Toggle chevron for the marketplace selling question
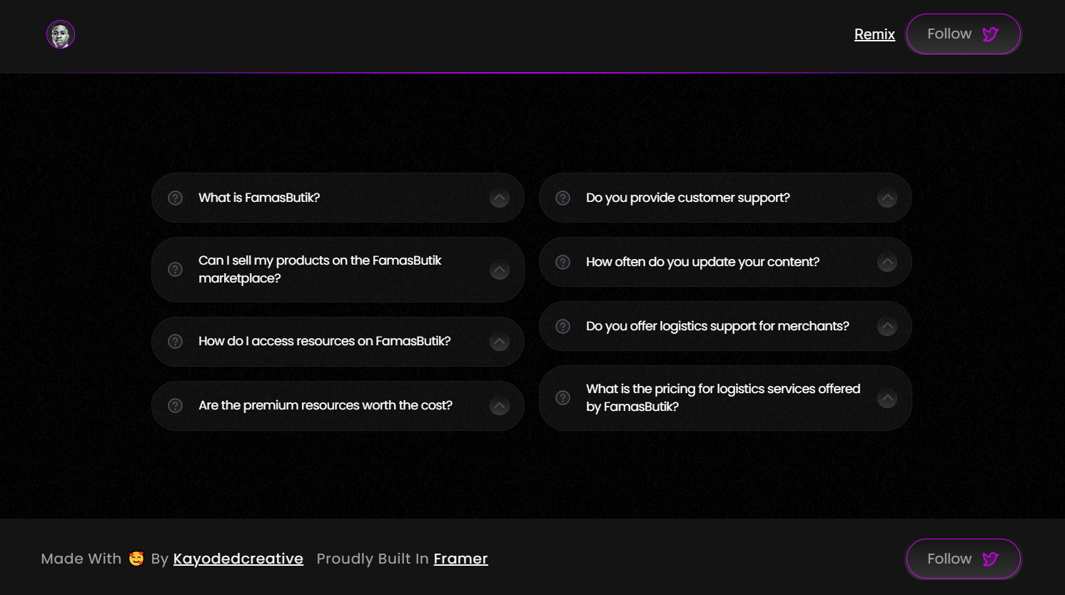Image resolution: width=1065 pixels, height=595 pixels. point(500,270)
